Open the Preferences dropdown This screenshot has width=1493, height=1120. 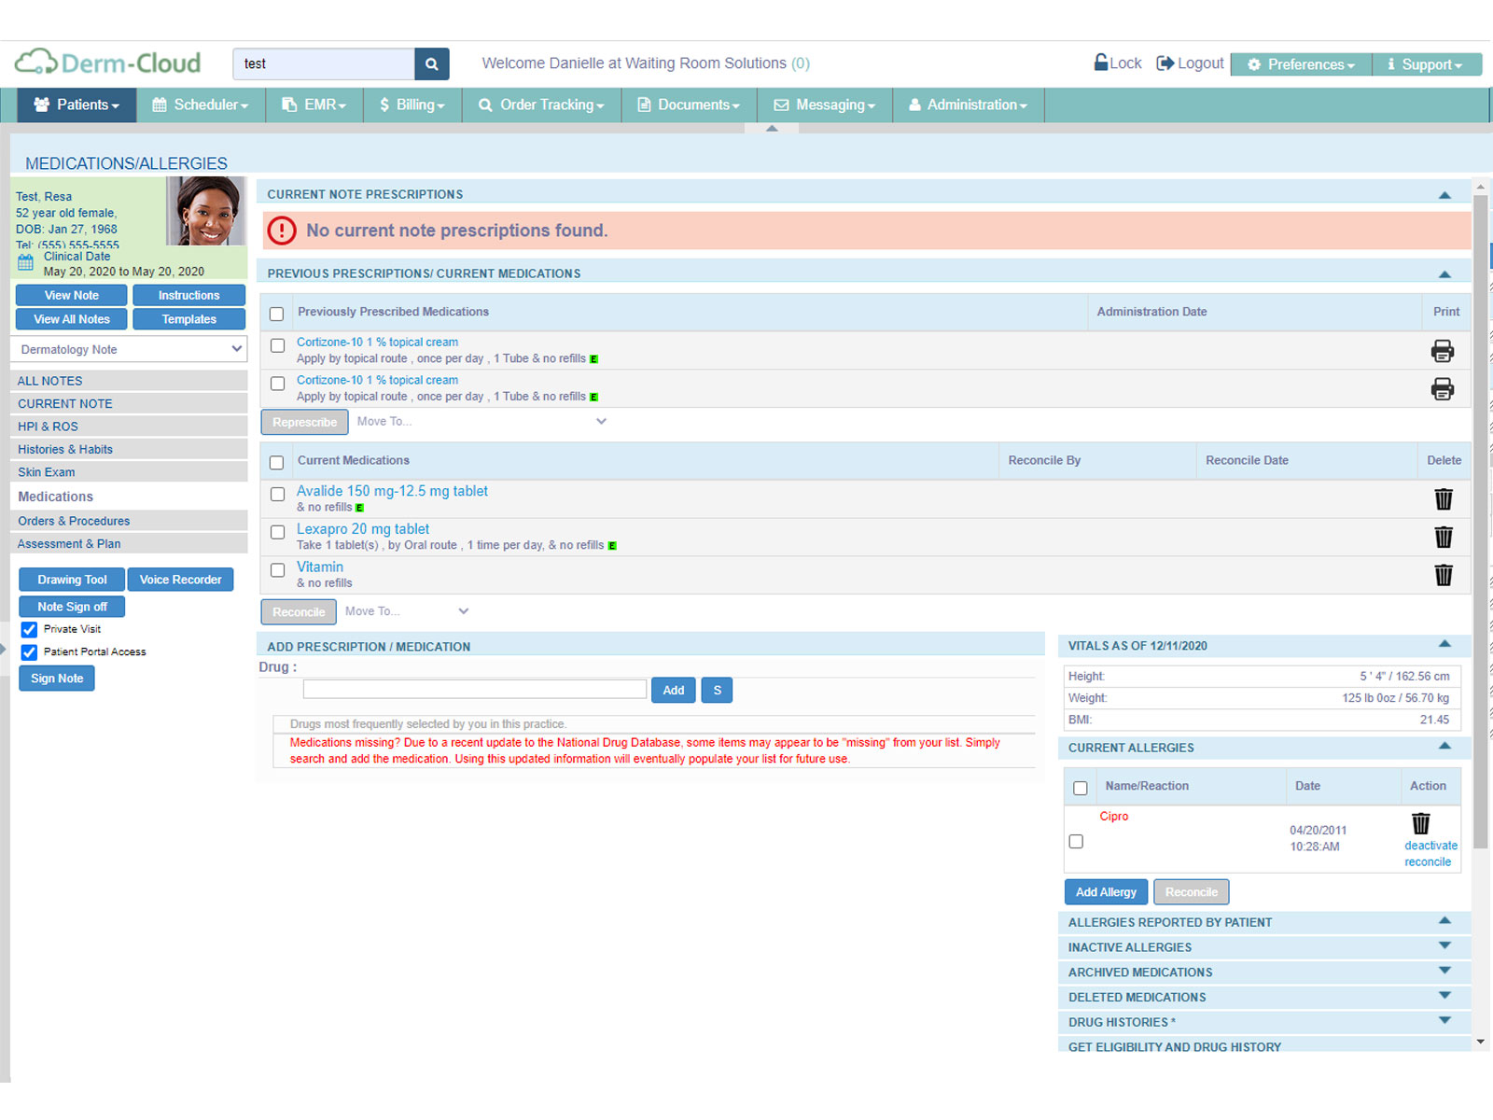coord(1301,64)
